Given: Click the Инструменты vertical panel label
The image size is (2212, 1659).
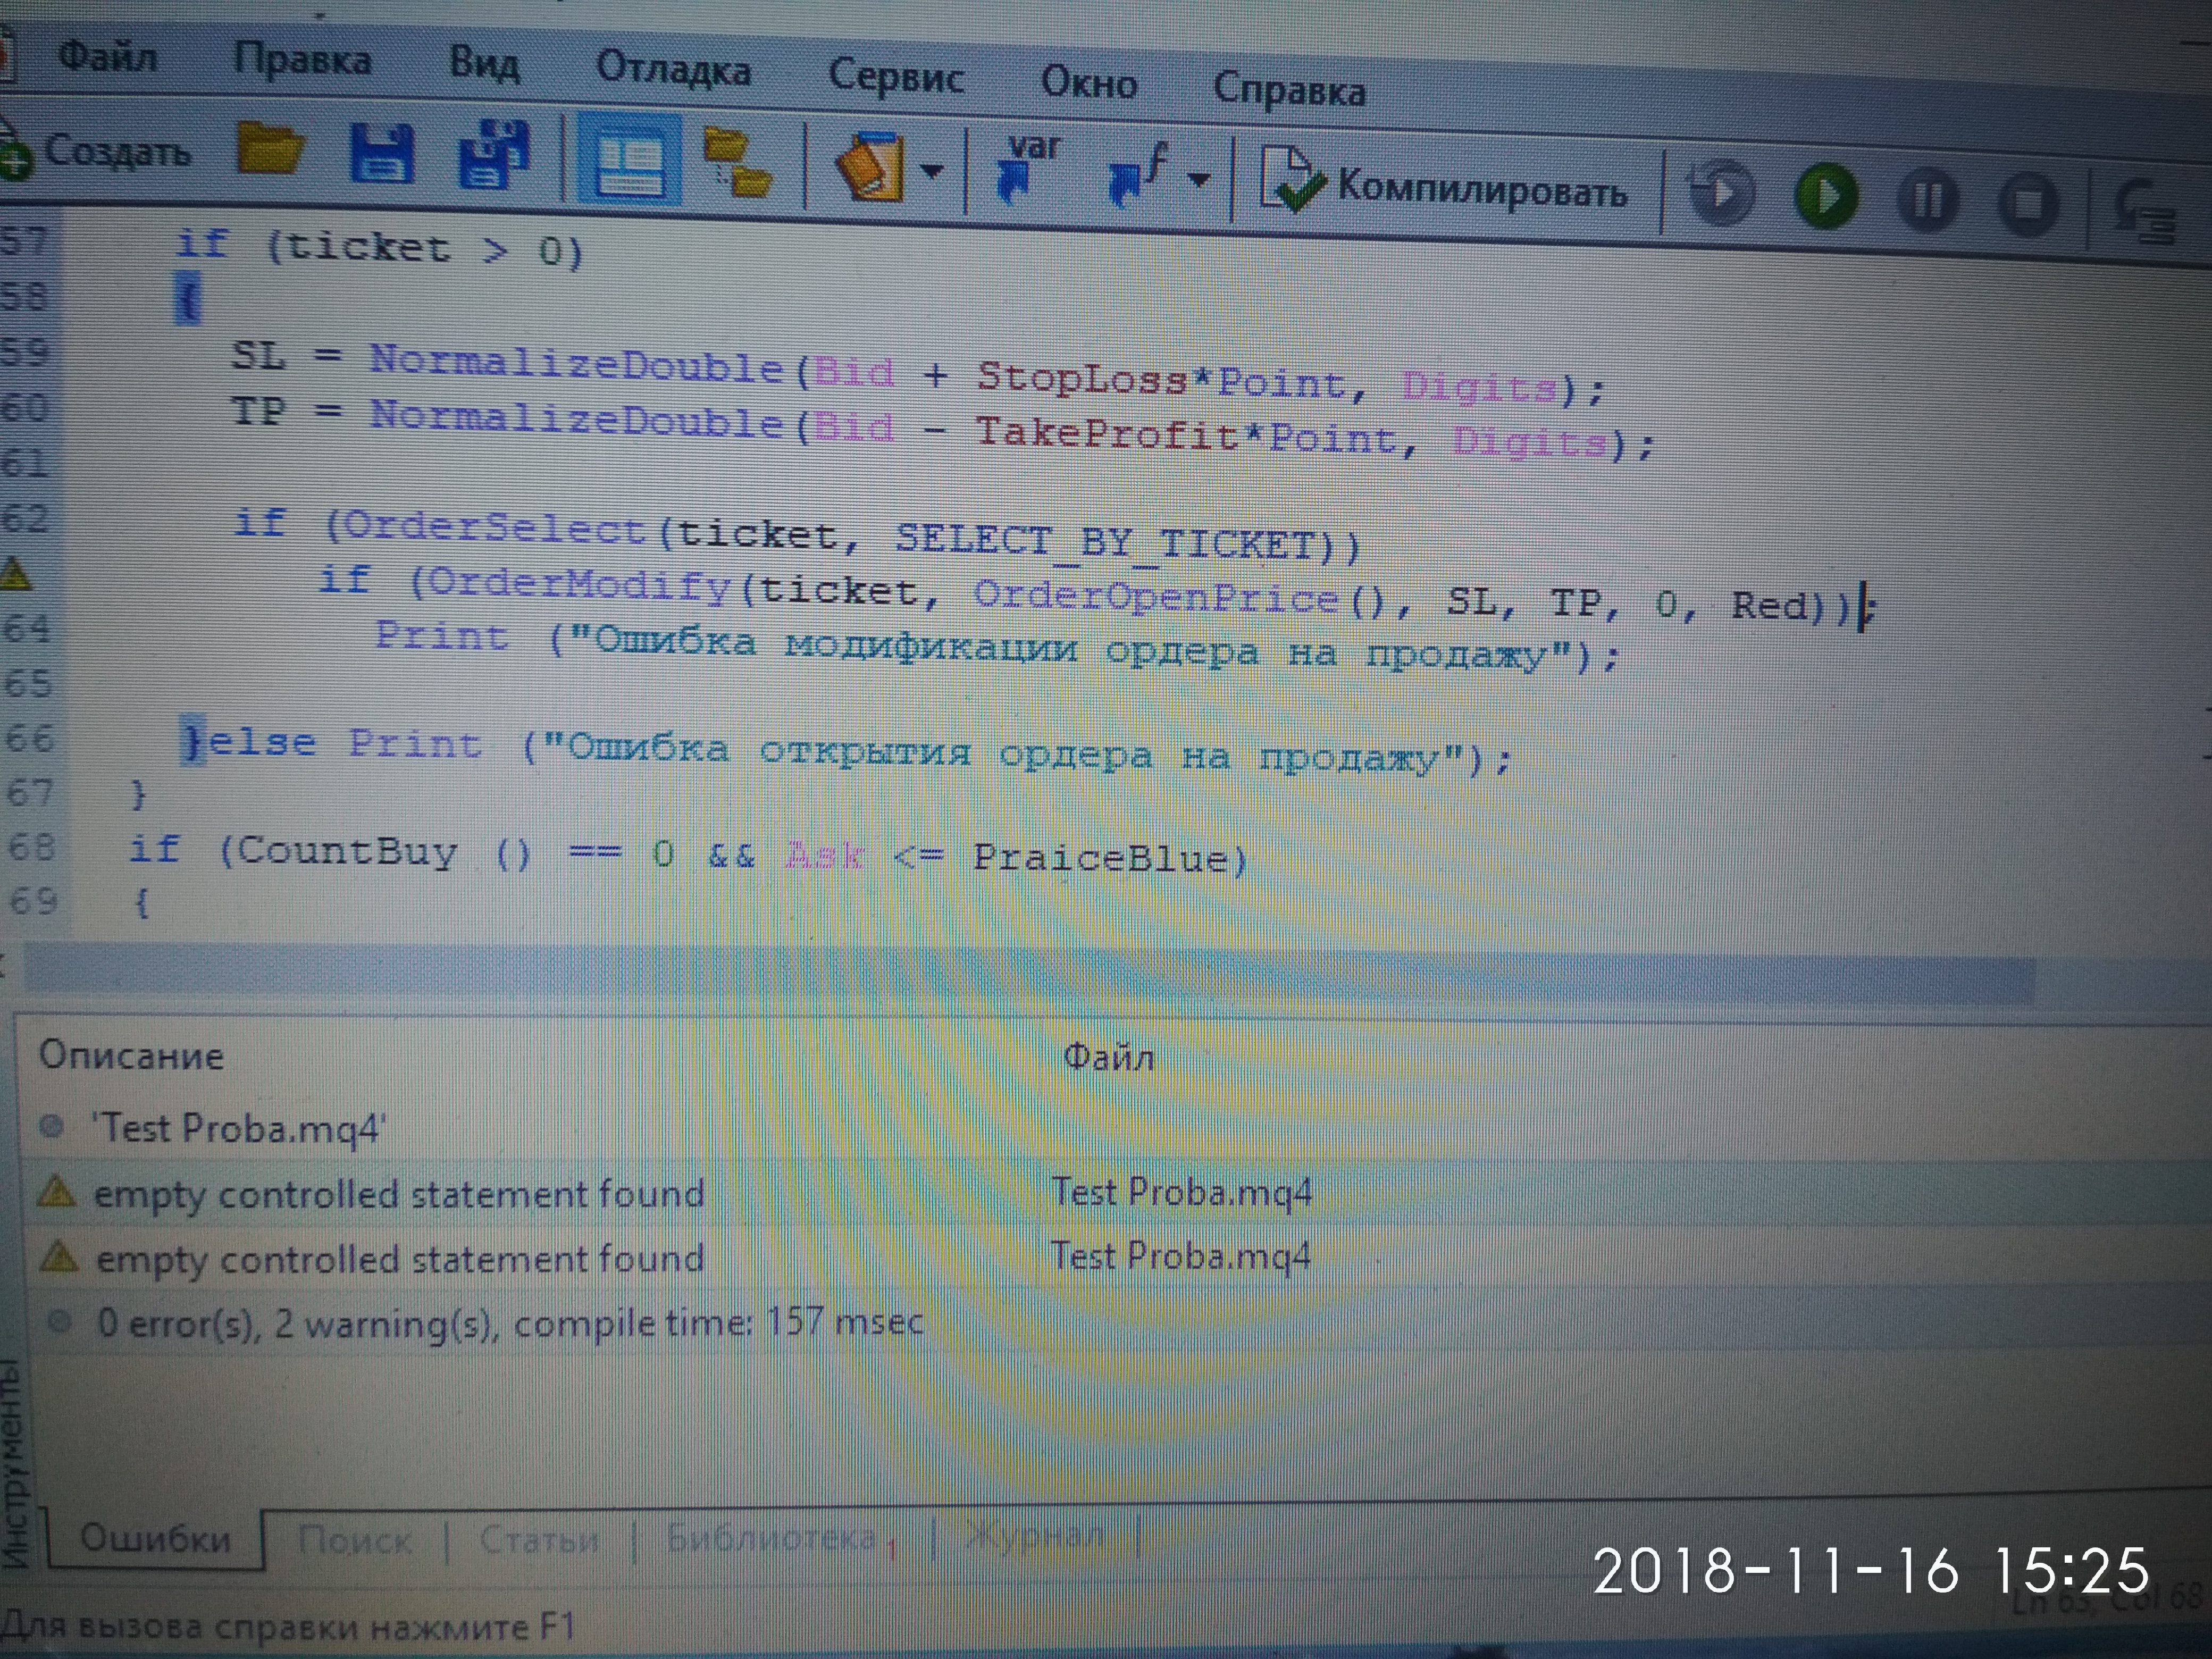Looking at the screenshot, I should (14, 1463).
